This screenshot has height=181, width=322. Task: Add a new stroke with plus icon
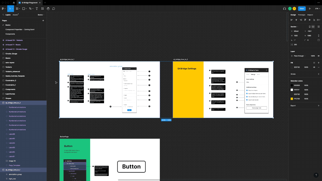[318, 74]
